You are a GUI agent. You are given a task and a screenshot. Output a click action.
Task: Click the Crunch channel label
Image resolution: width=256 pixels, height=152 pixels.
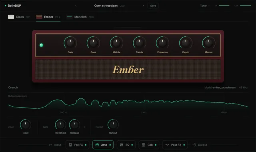coord(13,88)
